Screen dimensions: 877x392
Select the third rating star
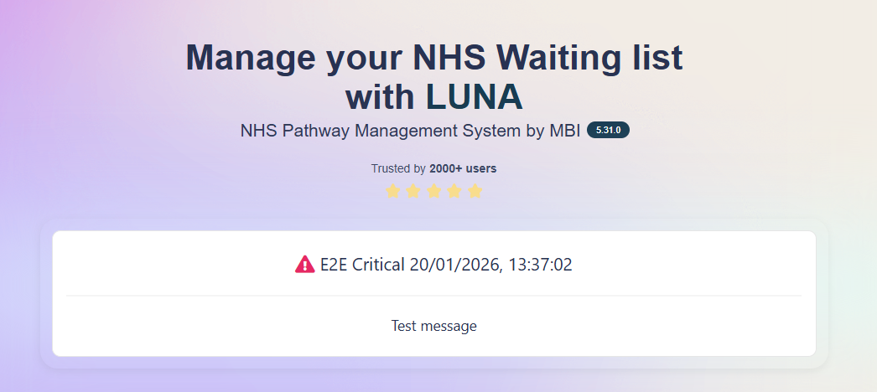pos(434,191)
